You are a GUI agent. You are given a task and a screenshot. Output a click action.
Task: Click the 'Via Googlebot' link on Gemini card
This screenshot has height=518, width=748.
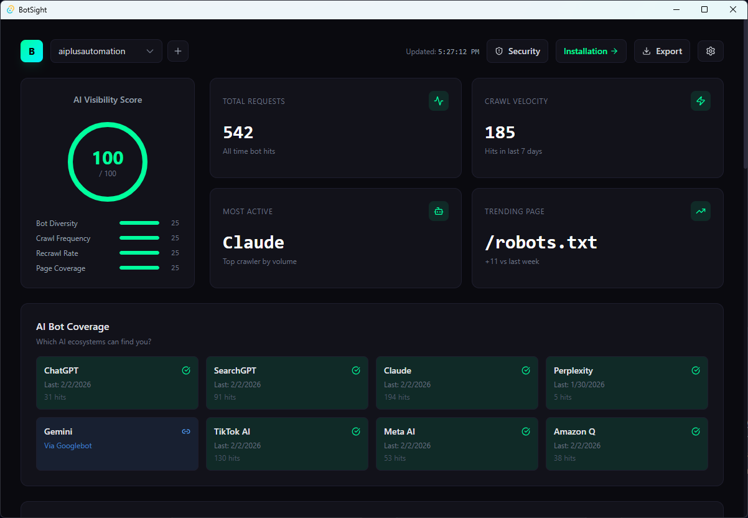click(x=68, y=445)
